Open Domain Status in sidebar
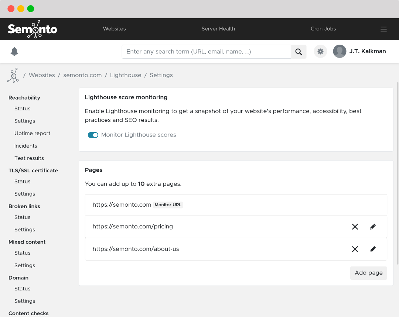 [x=23, y=289]
